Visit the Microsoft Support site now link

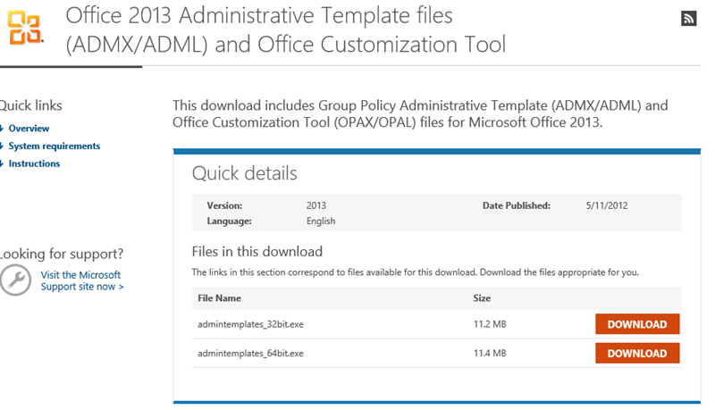(x=81, y=280)
